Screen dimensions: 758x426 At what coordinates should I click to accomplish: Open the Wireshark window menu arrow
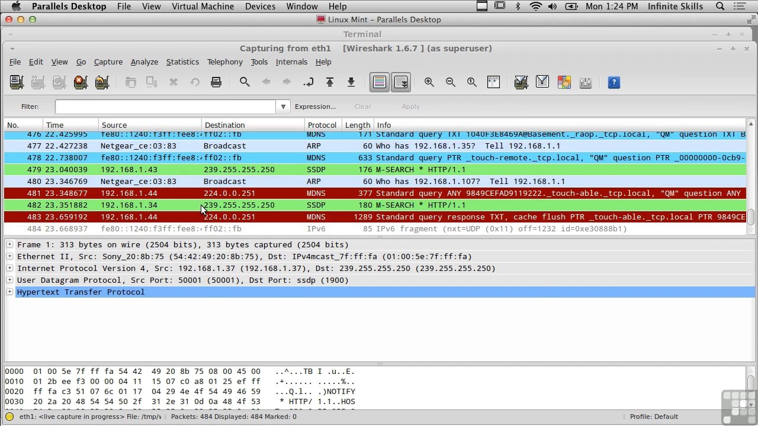(12, 49)
